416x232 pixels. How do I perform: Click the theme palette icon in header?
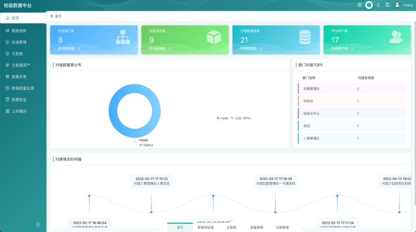tap(369, 5)
